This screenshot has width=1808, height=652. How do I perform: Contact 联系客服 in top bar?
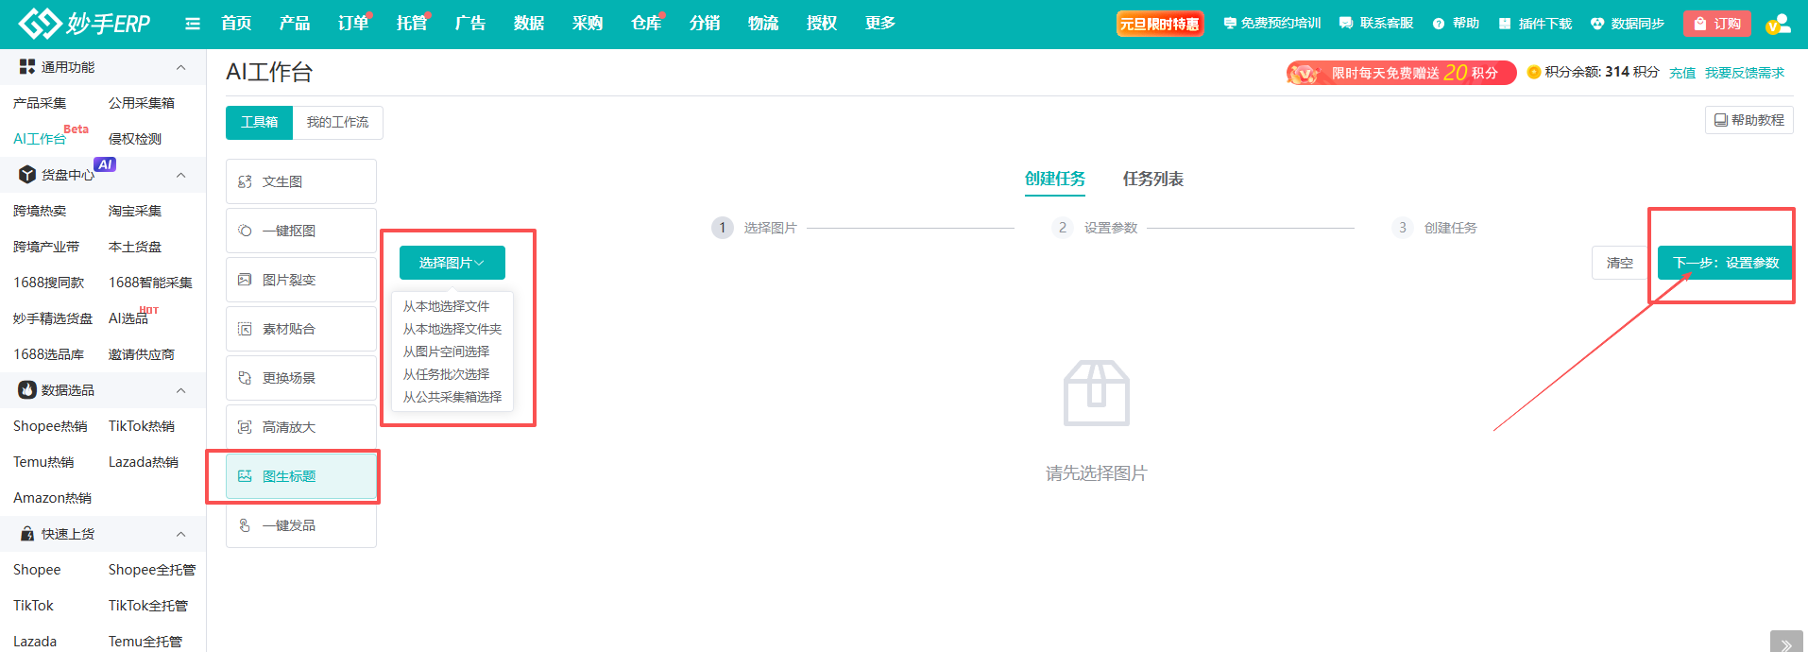[x=1376, y=24]
